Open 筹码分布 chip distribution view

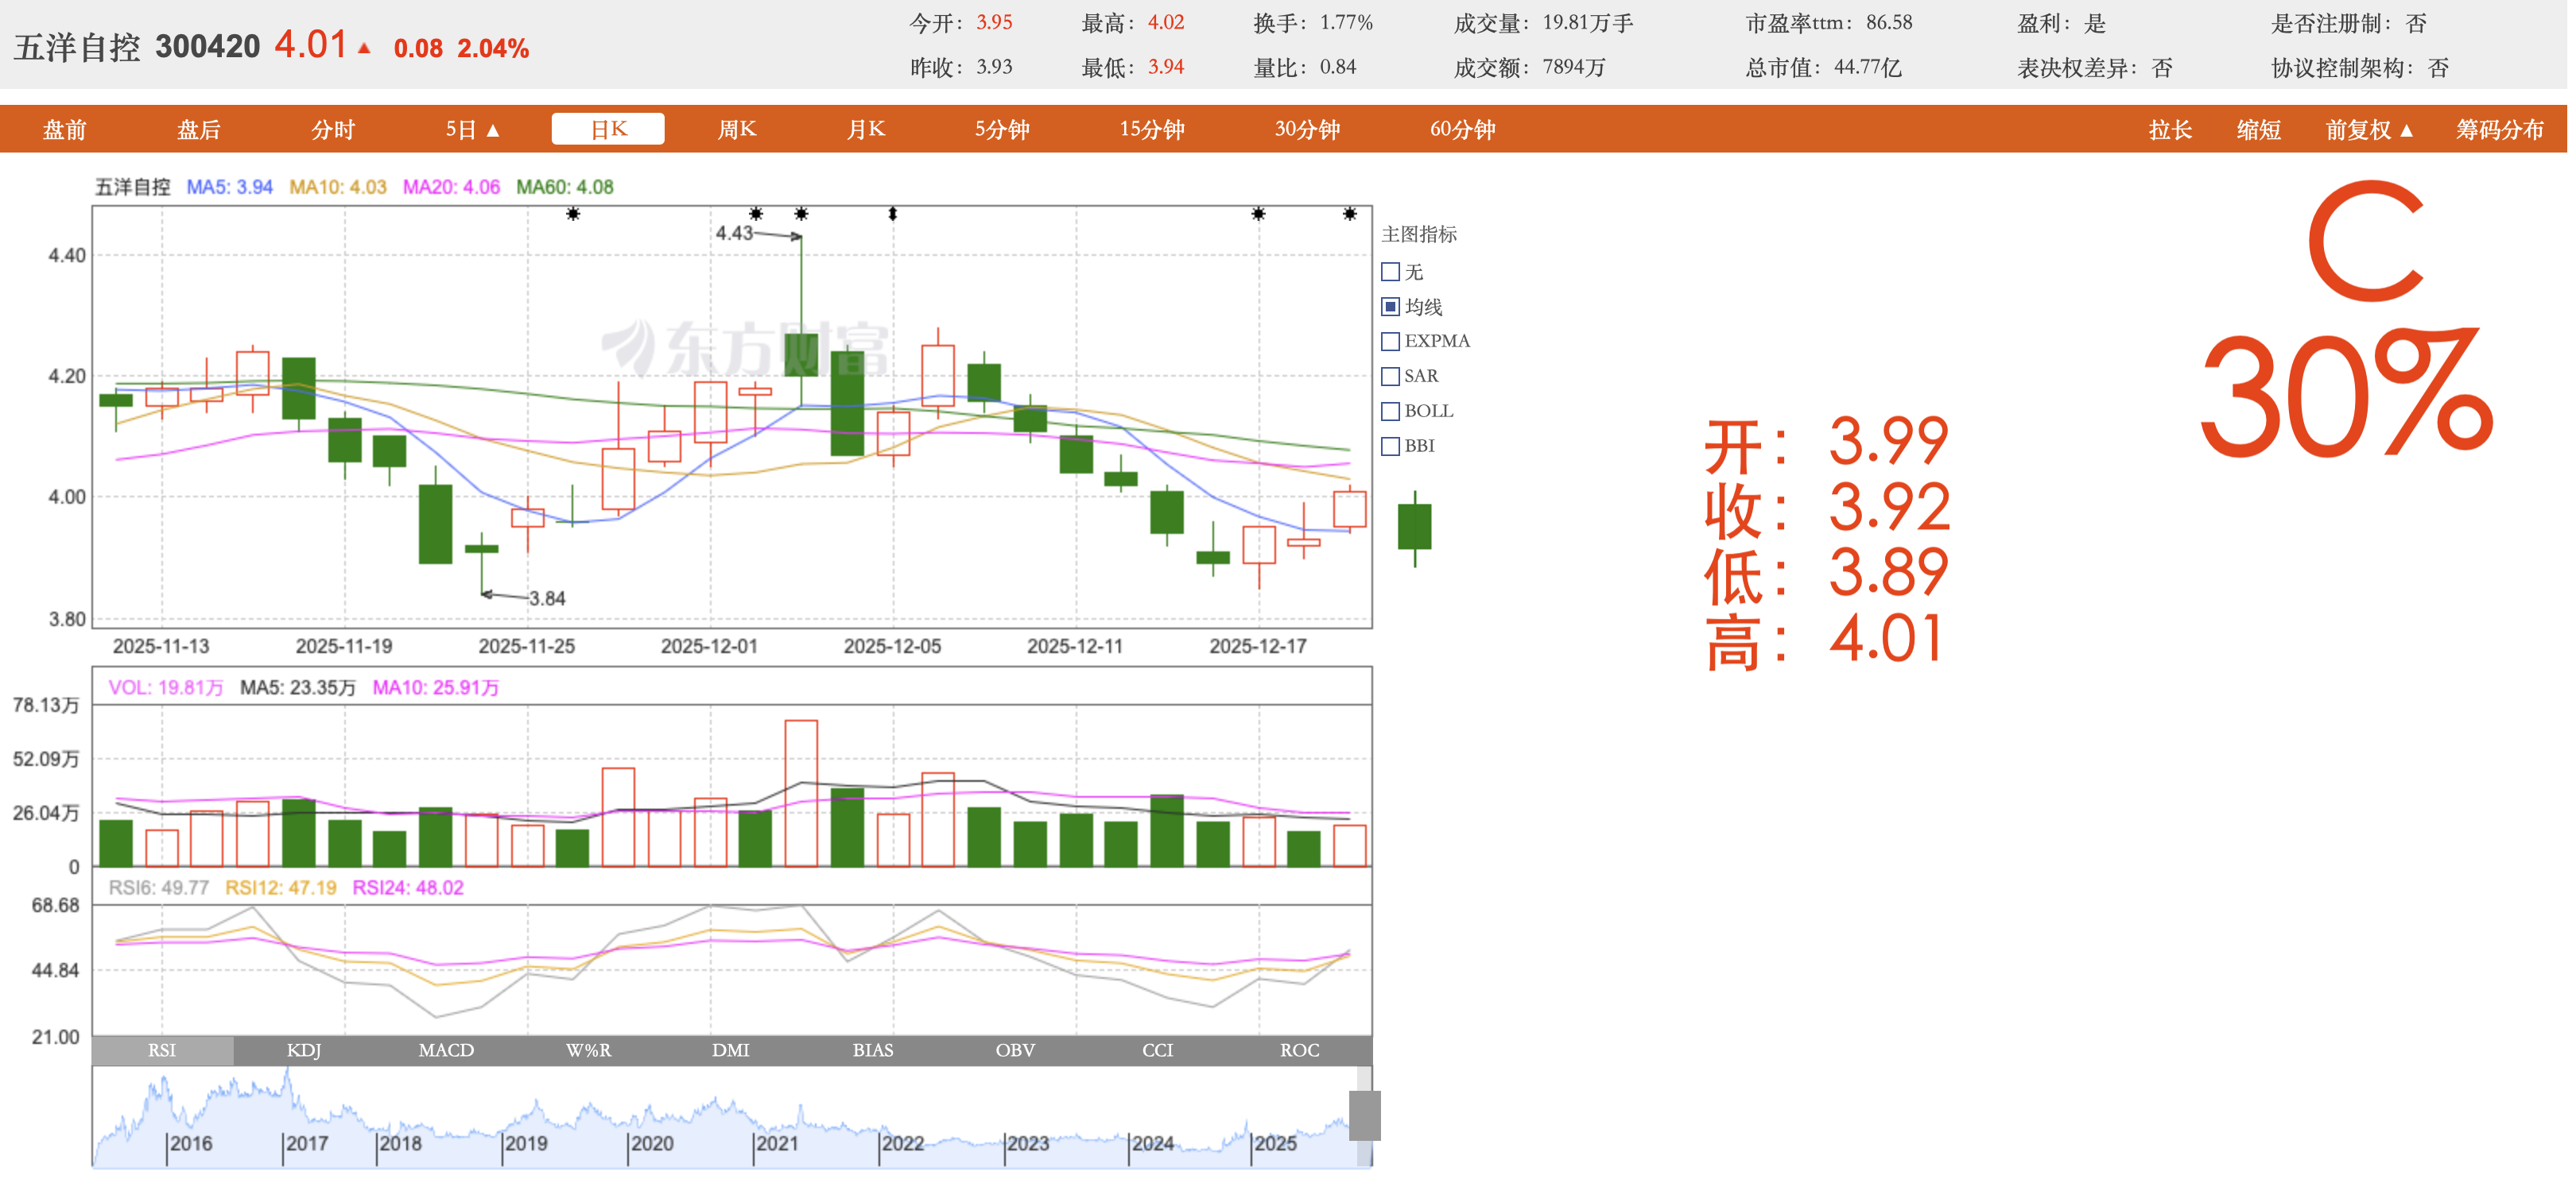[x=2499, y=129]
